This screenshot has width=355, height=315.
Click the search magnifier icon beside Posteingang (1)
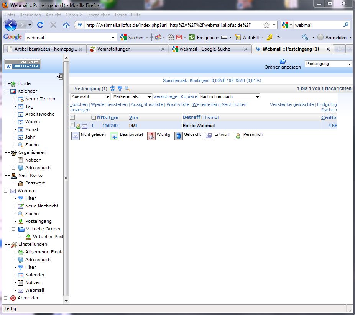click(x=127, y=88)
